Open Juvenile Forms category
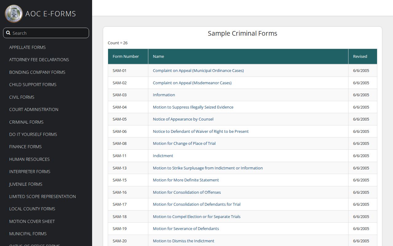Screen dimensions: 393x246 click(26, 184)
